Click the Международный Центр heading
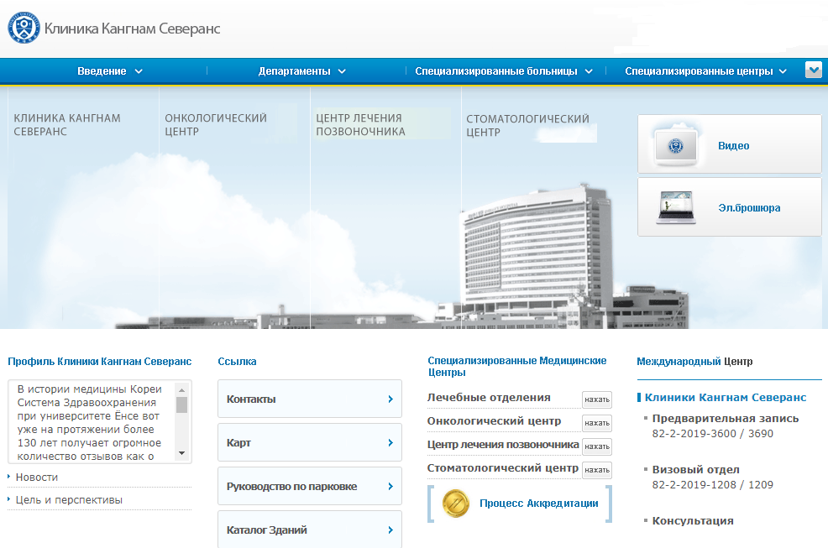The height and width of the screenshot is (548, 828). click(x=694, y=362)
